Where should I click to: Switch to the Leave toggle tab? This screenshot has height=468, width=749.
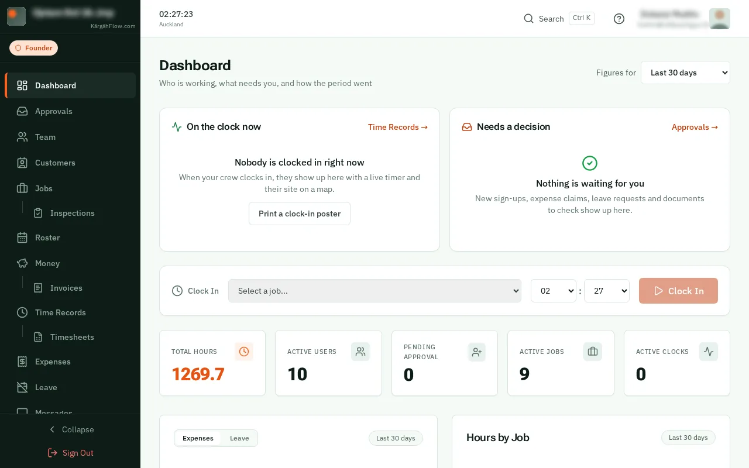tap(239, 438)
